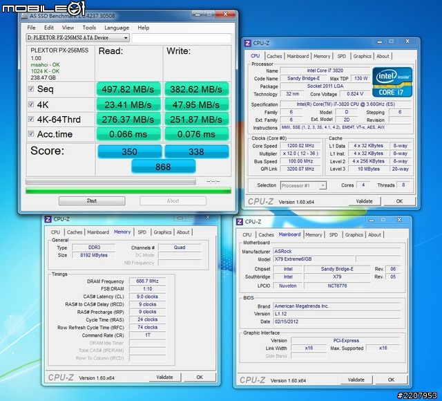Image resolution: width=442 pixels, height=401 pixels.
Task: Click the Intel Core i7 logo
Action: click(x=392, y=82)
